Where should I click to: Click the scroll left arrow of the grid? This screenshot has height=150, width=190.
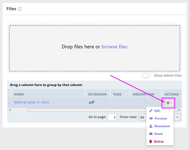pyautogui.click(x=10, y=110)
